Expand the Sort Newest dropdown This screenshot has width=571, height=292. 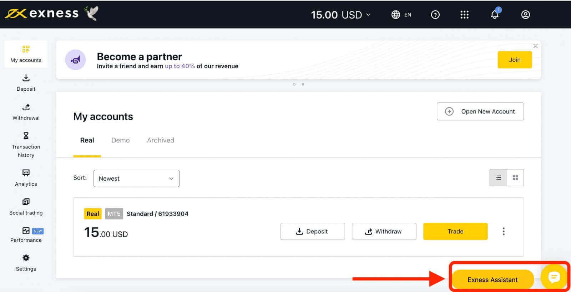(x=136, y=178)
